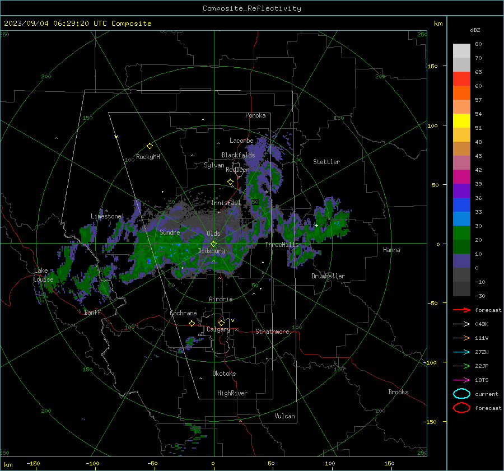
Task: Click the yellow diamond marker below Cochrane
Action: pyautogui.click(x=192, y=323)
